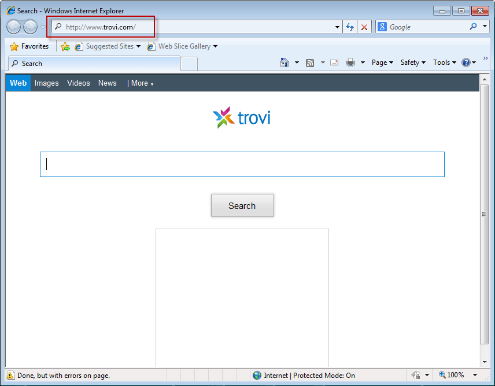Expand the address bar history dropdown arrow
Viewport: 495px width, 386px height.
point(338,27)
